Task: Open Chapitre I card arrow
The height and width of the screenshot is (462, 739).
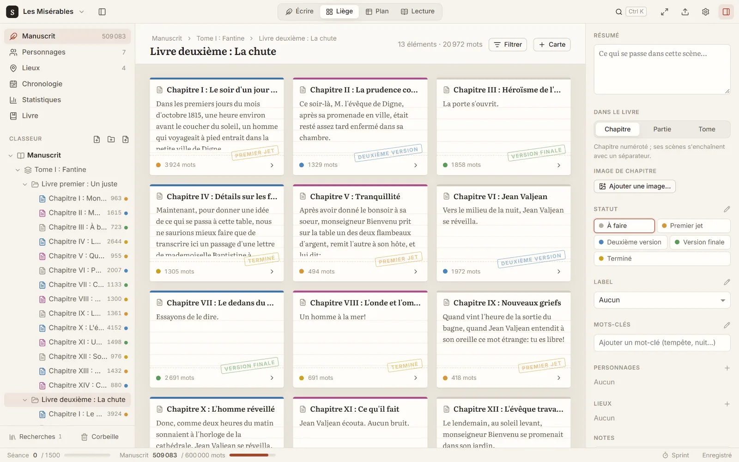Action: coord(272,165)
